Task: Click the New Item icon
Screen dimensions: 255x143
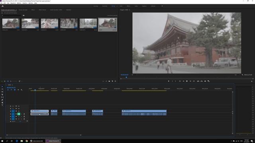Action: pos(112,81)
